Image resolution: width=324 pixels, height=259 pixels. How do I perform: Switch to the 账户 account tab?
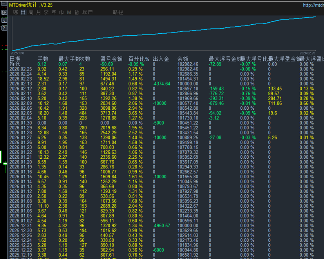pyautogui.click(x=87, y=13)
